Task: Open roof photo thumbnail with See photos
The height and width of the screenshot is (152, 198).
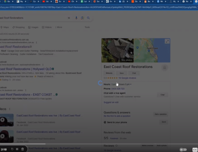Action: pyautogui.click(x=118, y=50)
